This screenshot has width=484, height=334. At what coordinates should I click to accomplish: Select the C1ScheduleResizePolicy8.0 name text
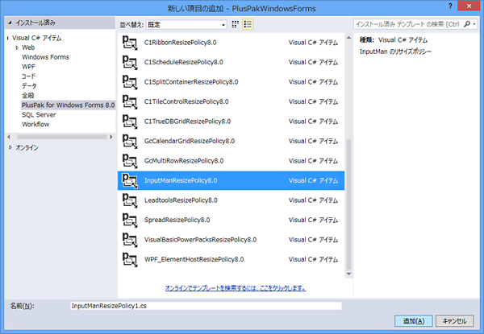click(x=184, y=62)
